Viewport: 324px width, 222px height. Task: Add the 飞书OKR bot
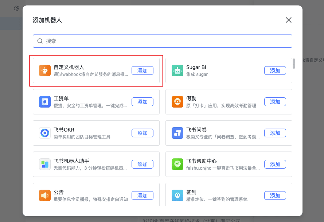tap(143, 133)
